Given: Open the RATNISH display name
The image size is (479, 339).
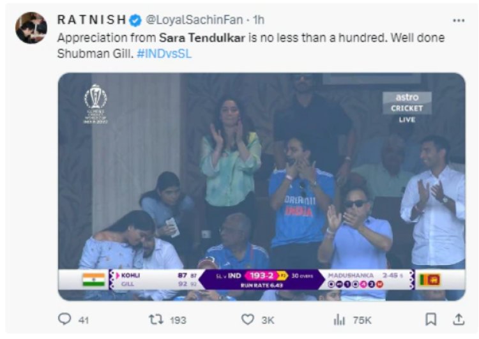Looking at the screenshot, I should point(91,20).
